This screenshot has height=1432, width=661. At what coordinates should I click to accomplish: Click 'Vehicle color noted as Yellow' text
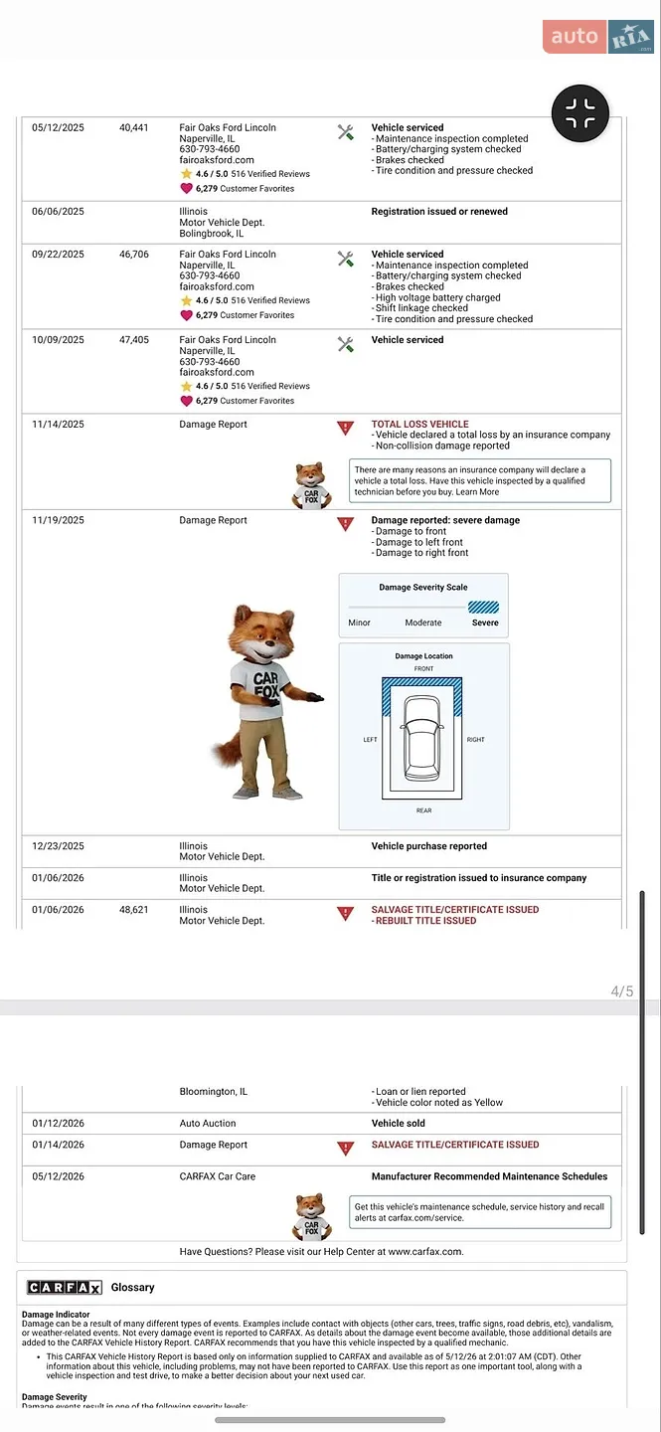(x=437, y=1103)
